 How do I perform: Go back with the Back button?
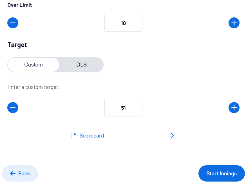point(20,173)
